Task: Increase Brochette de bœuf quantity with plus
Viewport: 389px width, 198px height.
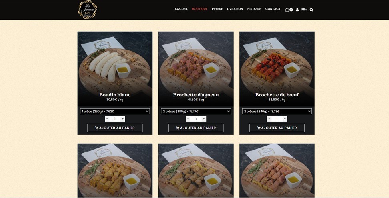Action: point(285,119)
